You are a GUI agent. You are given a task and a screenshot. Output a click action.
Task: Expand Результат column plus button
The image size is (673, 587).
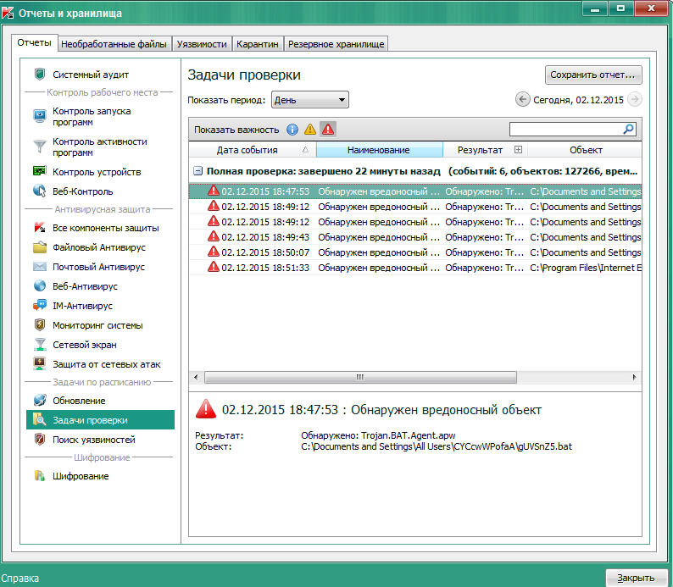coord(518,150)
